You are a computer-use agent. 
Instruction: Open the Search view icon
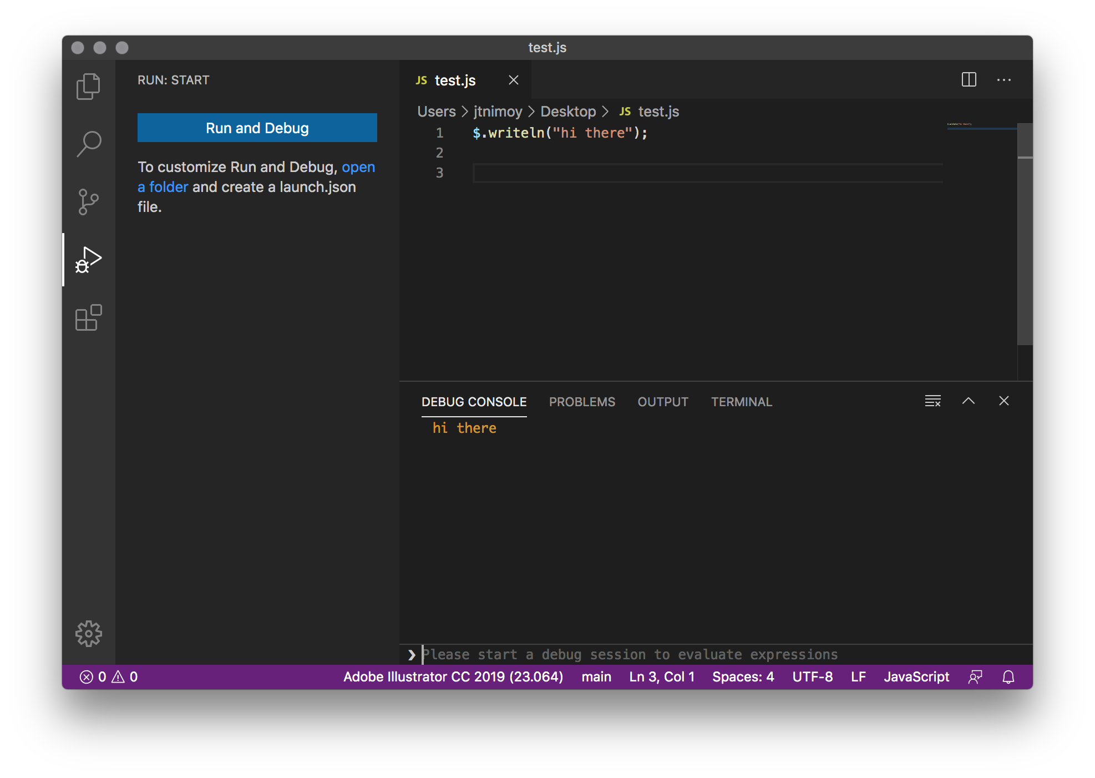point(88,144)
